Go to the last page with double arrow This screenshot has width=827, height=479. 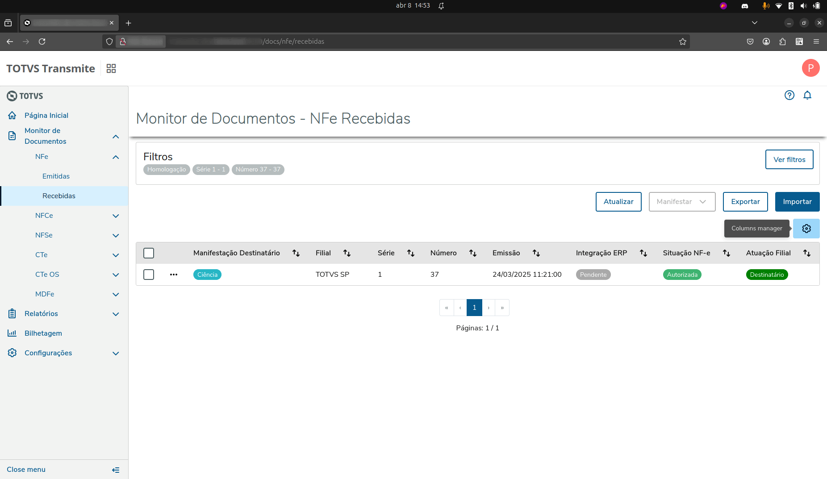502,308
